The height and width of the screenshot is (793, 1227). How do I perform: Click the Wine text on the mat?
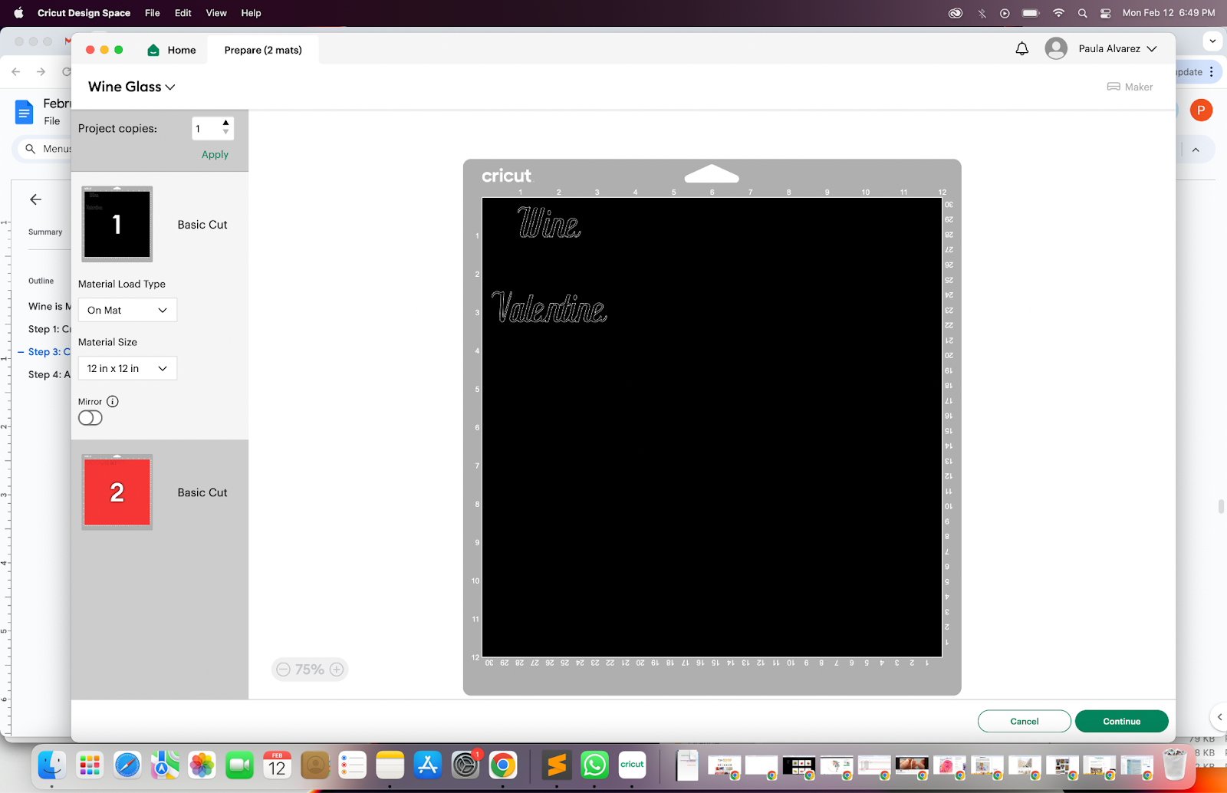pyautogui.click(x=549, y=222)
